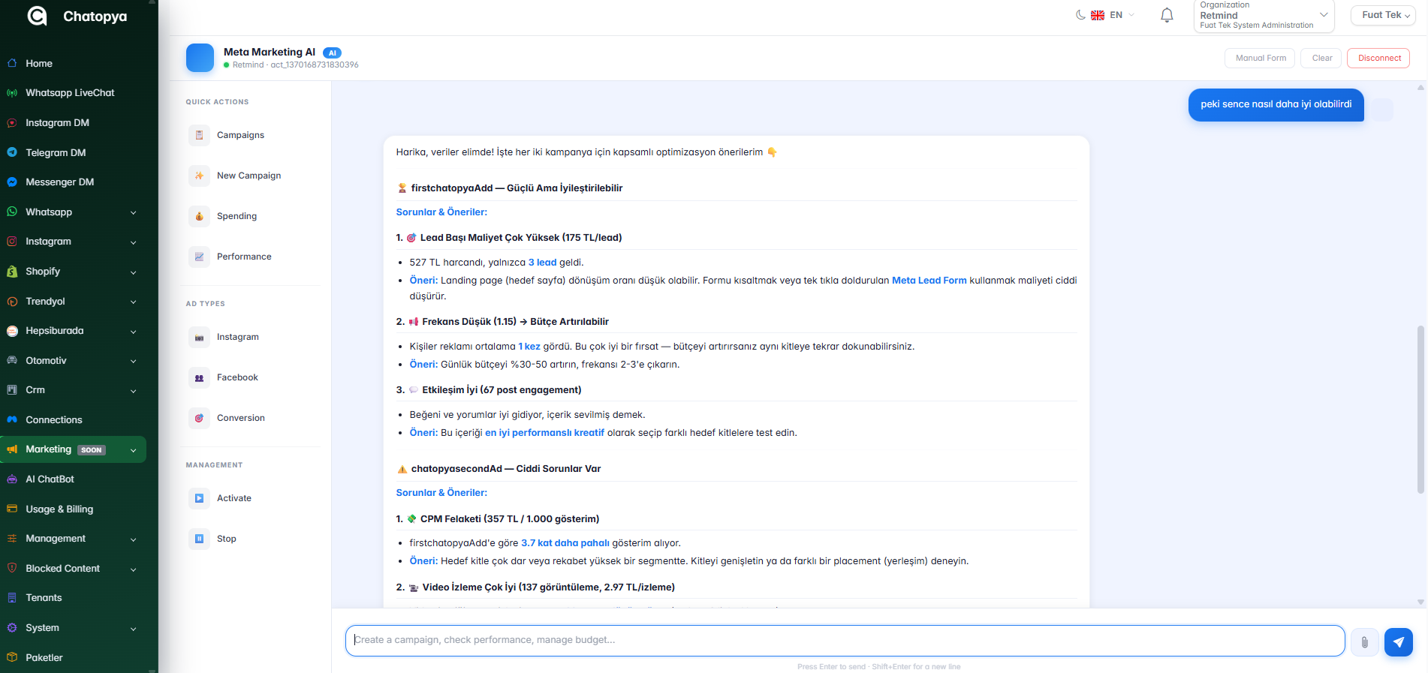Select Instagram ad type

251,337
